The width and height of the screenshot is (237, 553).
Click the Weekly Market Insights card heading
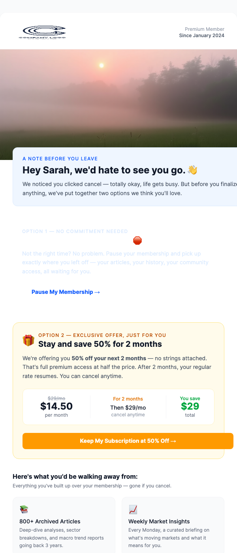159,521
